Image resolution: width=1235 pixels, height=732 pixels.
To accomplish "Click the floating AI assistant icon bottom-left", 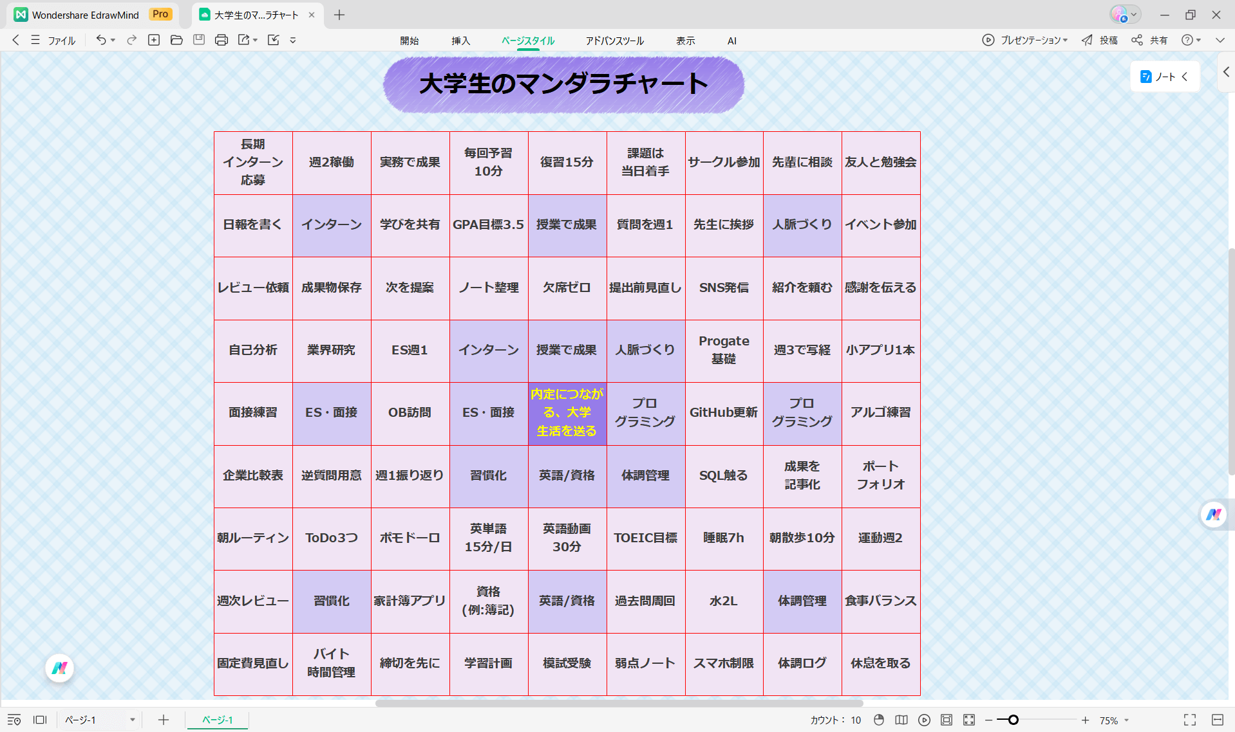I will tap(59, 668).
